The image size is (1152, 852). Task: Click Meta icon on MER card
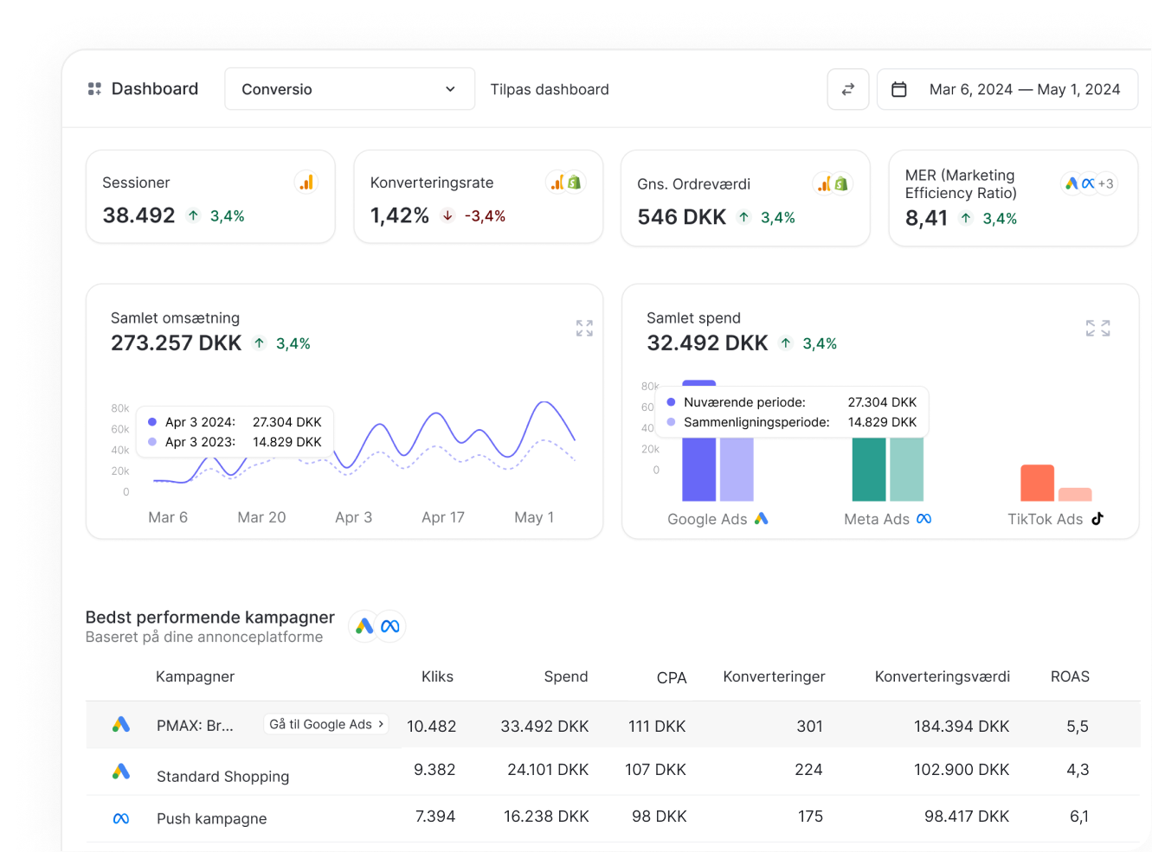1088,183
